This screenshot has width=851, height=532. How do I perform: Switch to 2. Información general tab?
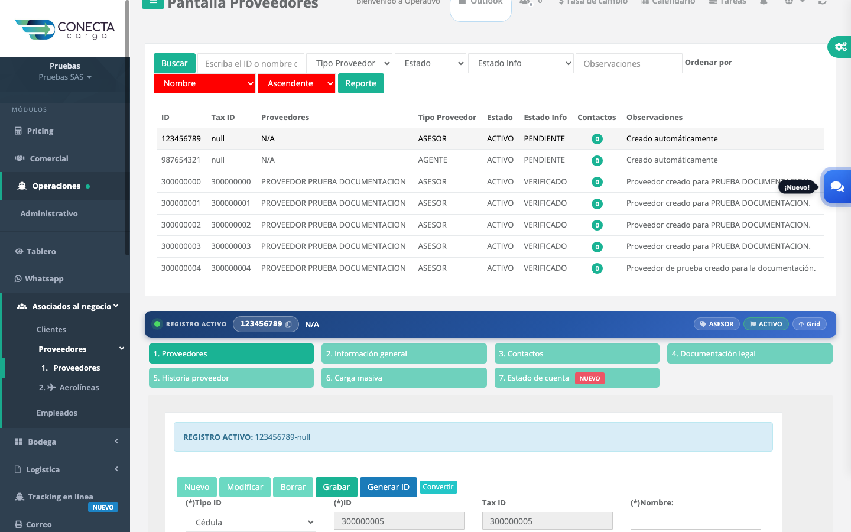pyautogui.click(x=404, y=353)
